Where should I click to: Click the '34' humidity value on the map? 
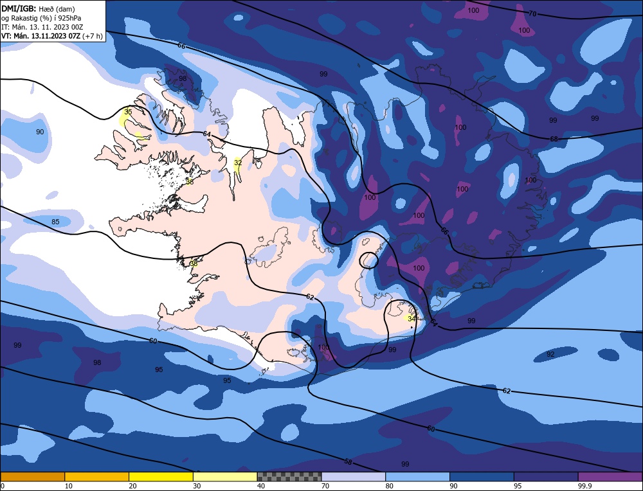click(x=412, y=319)
